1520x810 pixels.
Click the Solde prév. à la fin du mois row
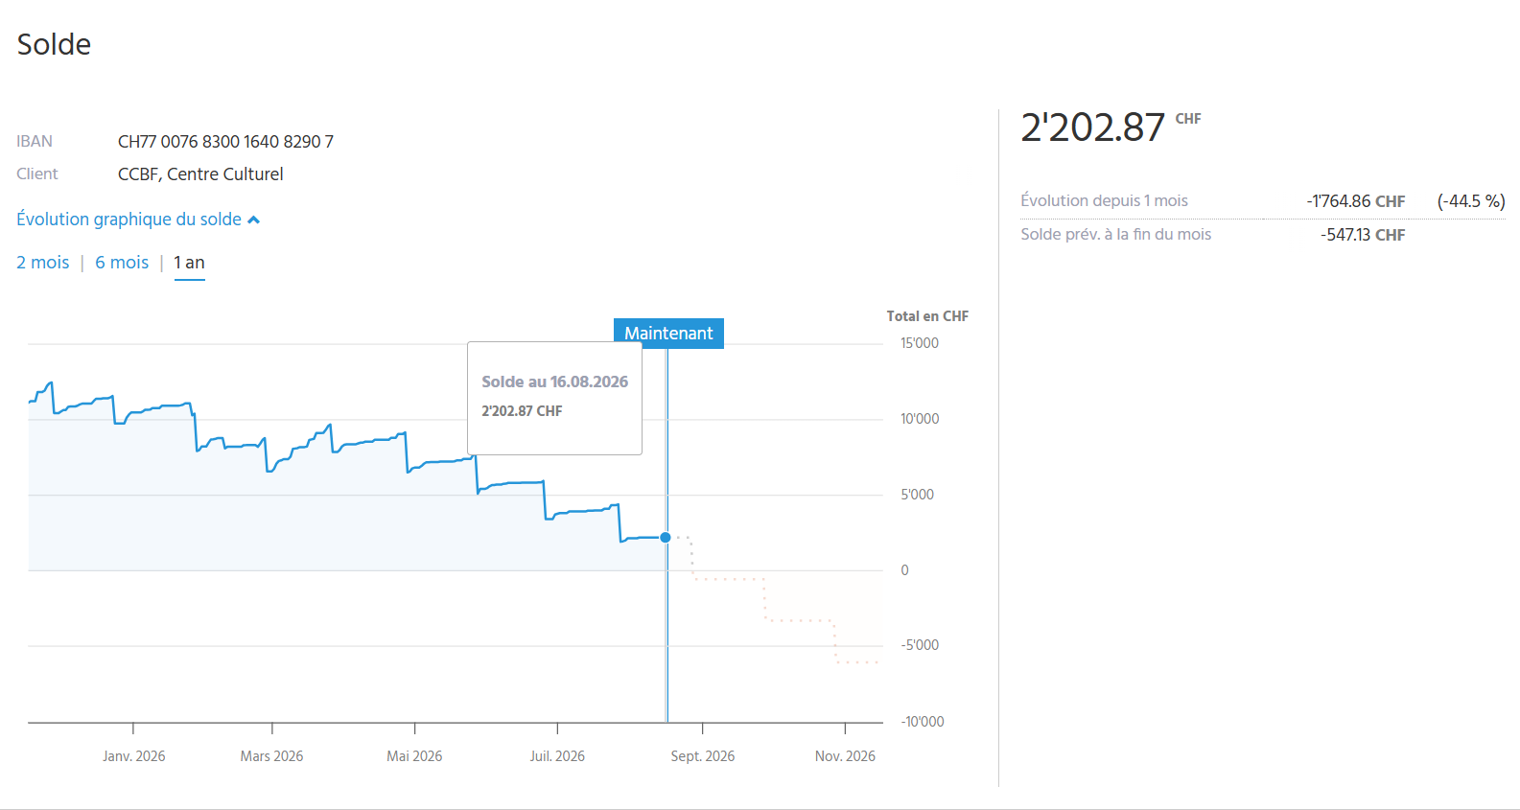1213,235
